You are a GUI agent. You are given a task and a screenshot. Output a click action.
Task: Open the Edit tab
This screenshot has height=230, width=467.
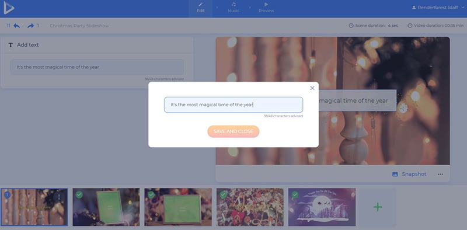200,8
